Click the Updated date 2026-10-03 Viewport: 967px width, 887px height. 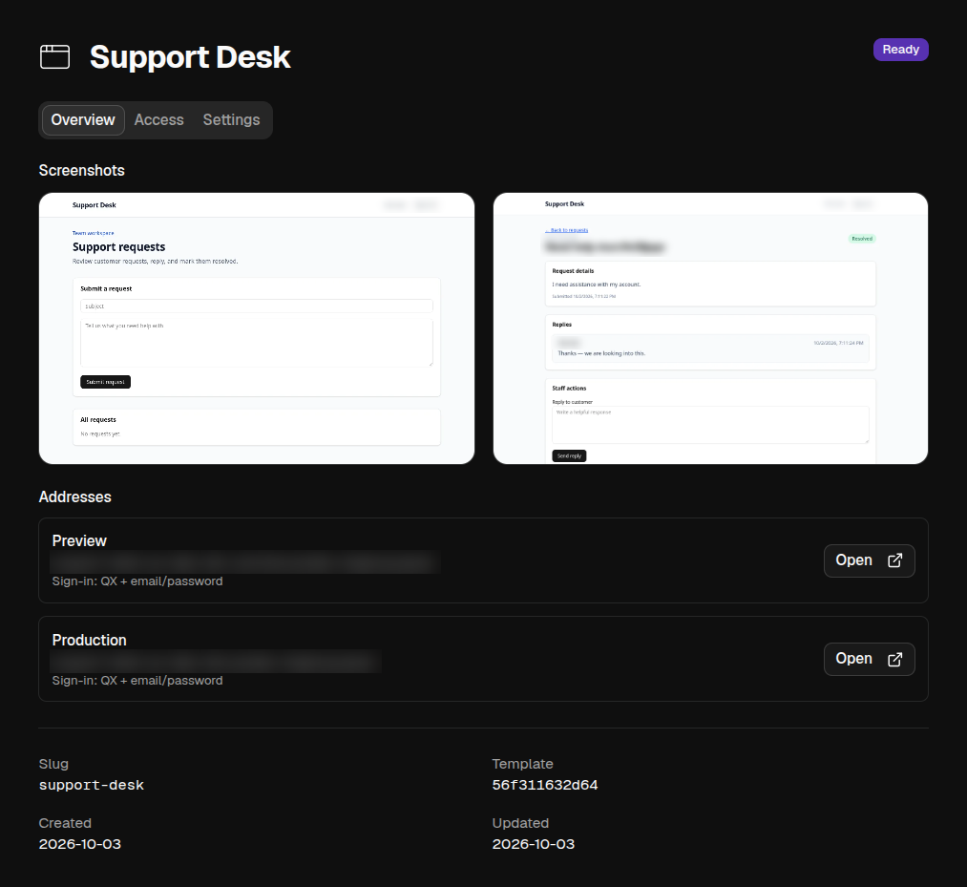coord(533,844)
